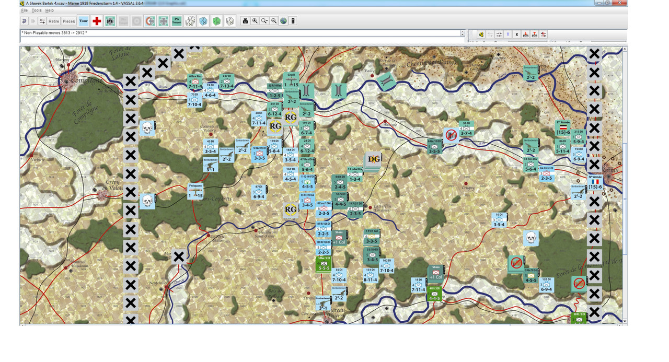
Task: Open the zoom level selector magnifier
Action: click(x=264, y=21)
